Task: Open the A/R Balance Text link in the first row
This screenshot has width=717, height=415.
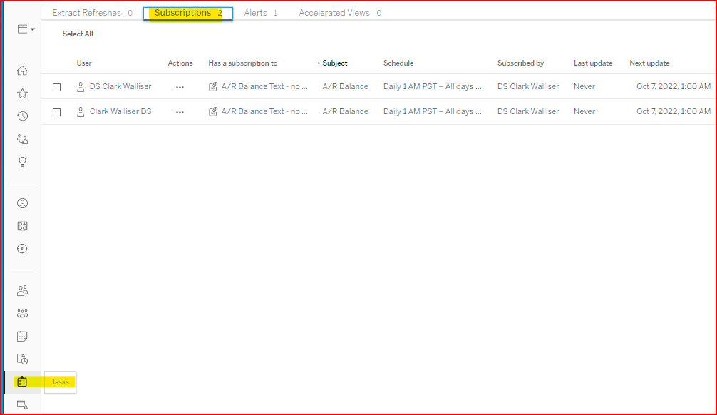Action: click(x=264, y=86)
